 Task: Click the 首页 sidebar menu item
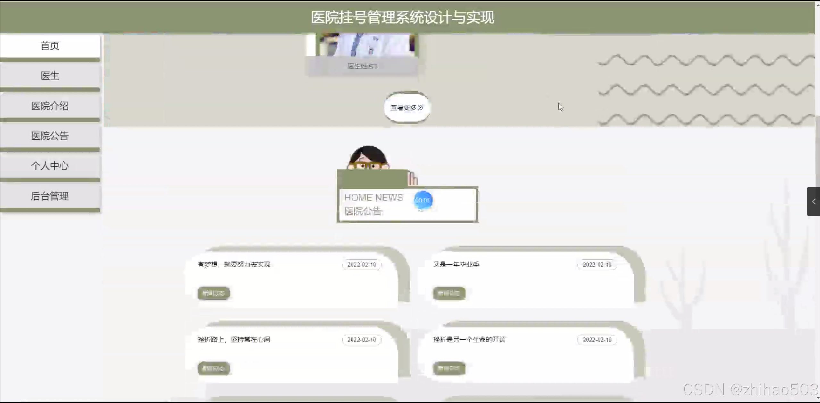50,46
